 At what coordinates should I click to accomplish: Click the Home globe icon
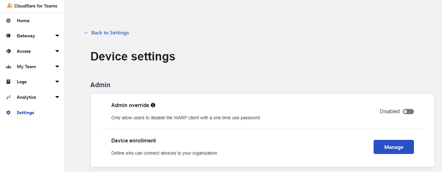click(x=8, y=21)
